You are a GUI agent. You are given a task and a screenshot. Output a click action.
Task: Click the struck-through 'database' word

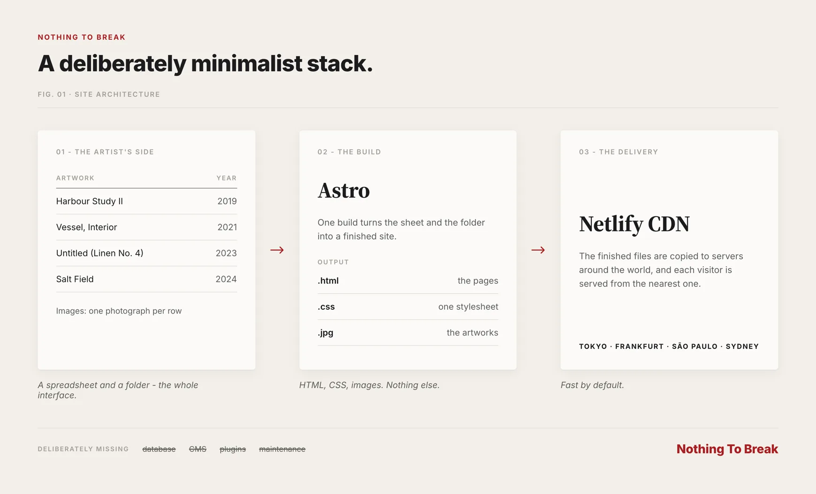tap(159, 449)
